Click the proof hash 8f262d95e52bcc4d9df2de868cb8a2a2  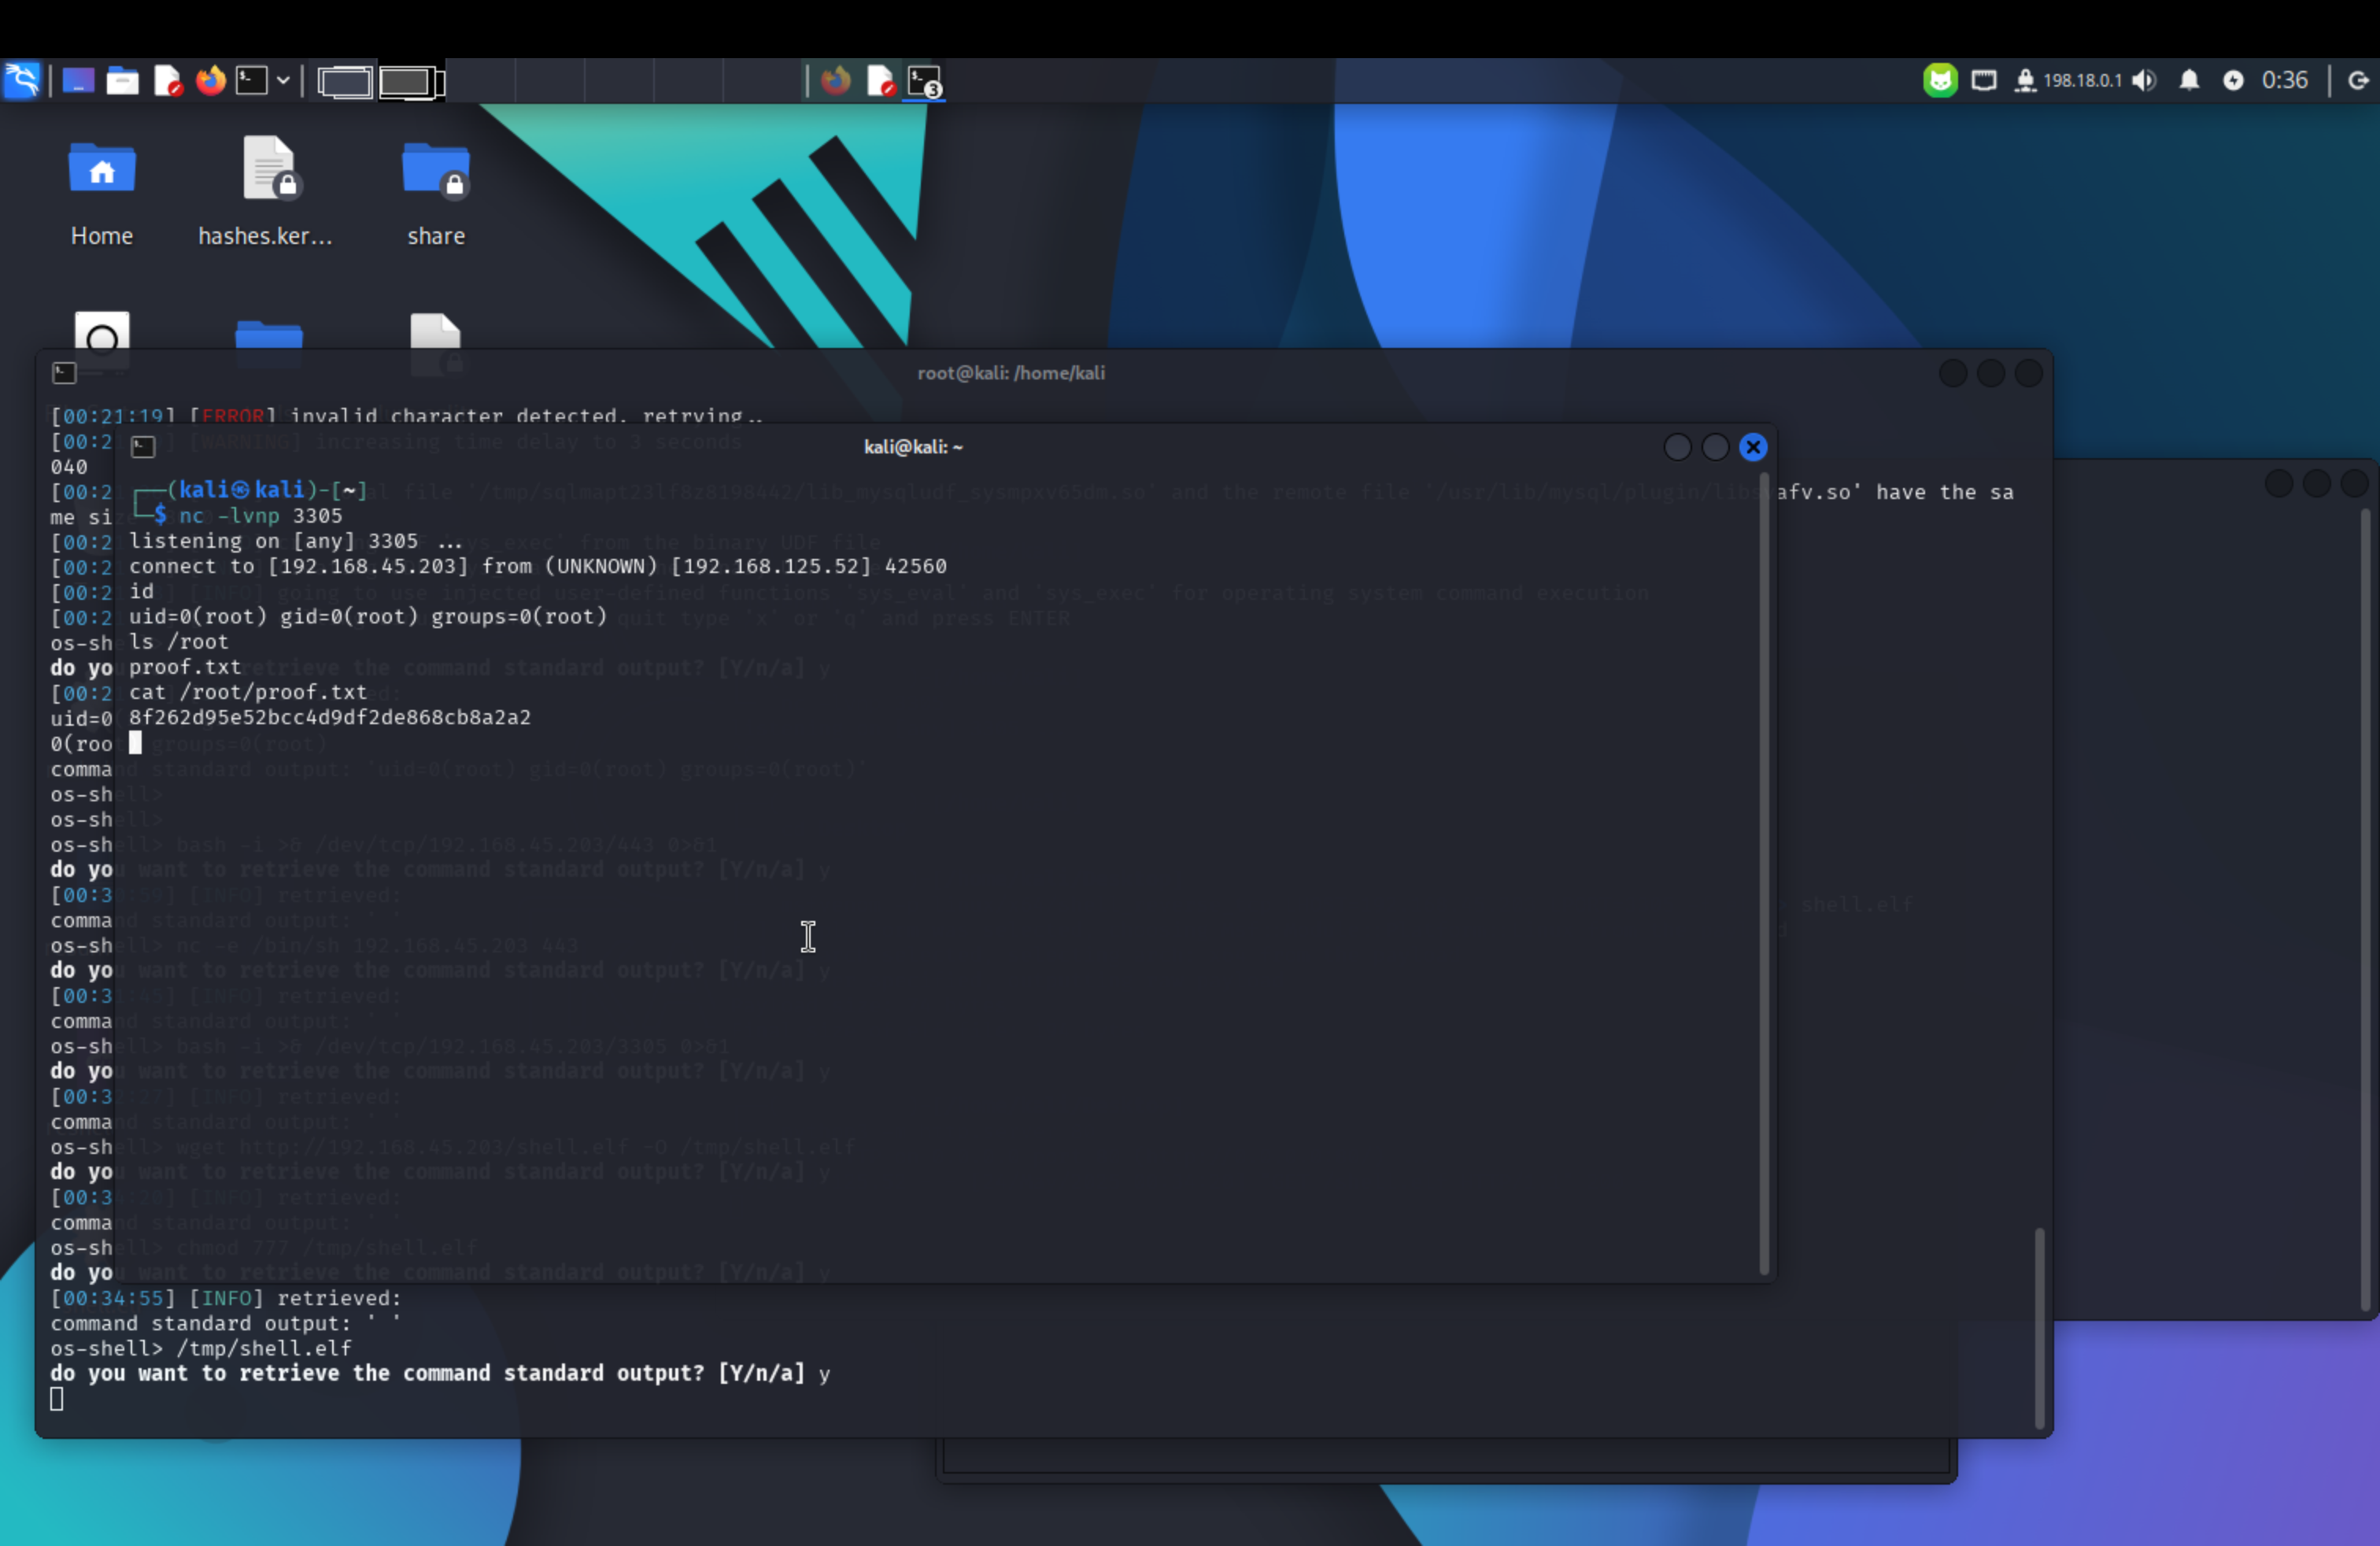pyautogui.click(x=329, y=717)
